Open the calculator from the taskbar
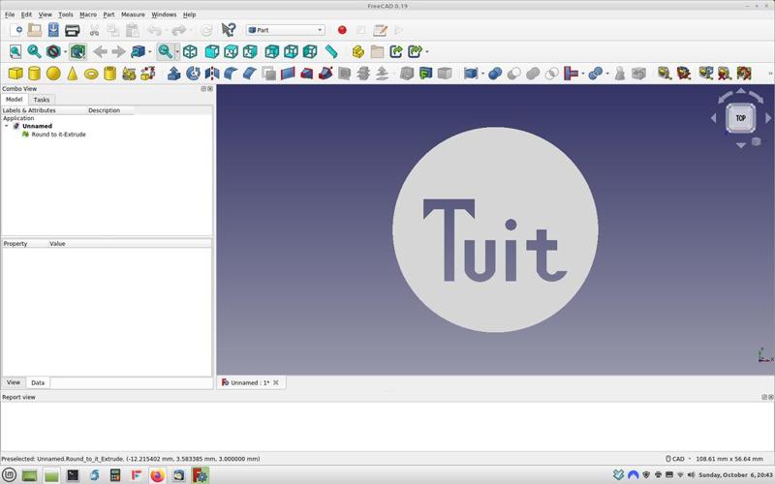775x484 pixels. tap(114, 475)
